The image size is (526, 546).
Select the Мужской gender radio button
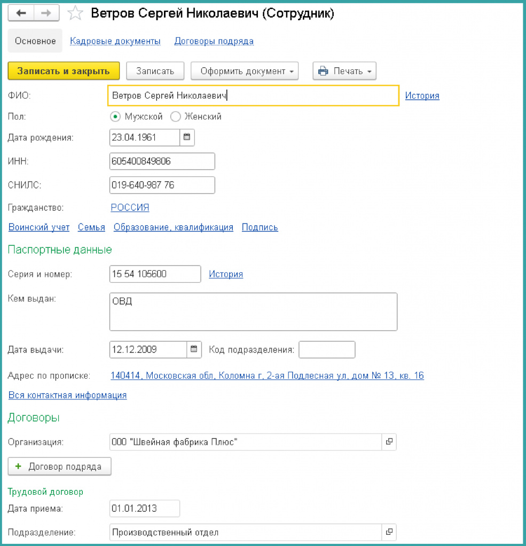tap(115, 116)
